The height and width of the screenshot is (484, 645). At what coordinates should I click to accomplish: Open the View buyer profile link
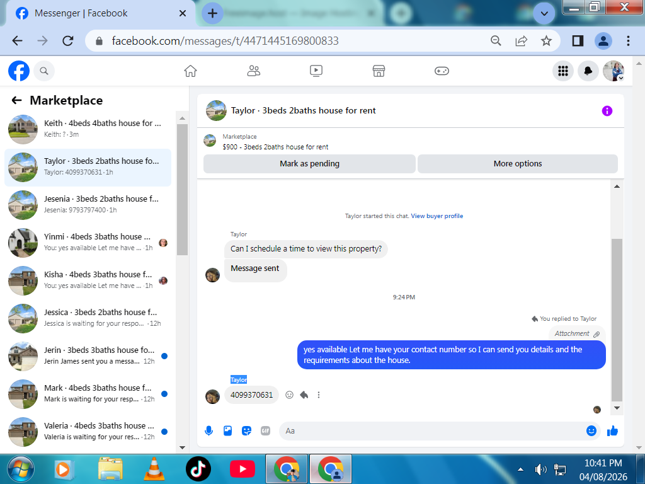[437, 216]
